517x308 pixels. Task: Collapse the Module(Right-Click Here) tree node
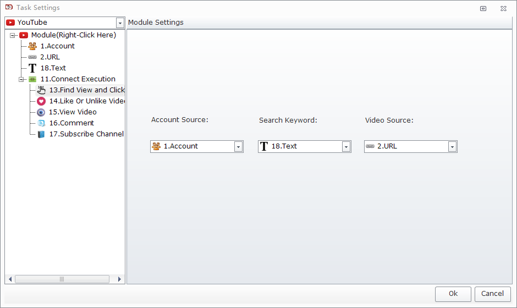pyautogui.click(x=13, y=35)
